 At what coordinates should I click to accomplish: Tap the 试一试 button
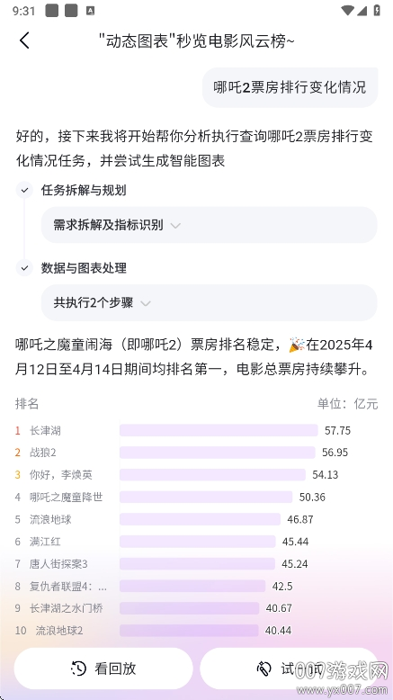(x=289, y=669)
